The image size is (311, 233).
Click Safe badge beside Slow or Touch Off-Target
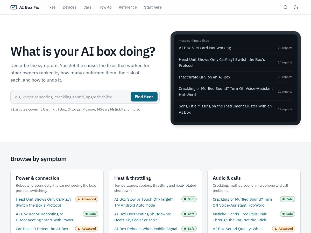189,199
